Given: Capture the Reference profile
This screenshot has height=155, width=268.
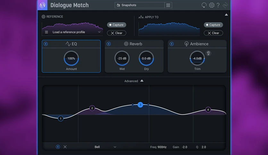Looking at the screenshot, I should [117, 25].
